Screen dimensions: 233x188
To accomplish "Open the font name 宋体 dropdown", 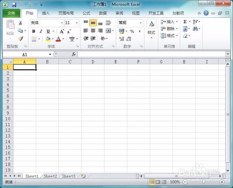I will 62,23.
